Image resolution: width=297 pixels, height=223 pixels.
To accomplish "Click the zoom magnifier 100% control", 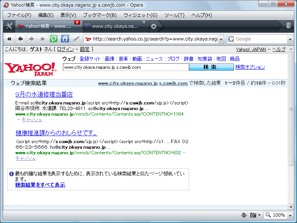I will coord(275,215).
